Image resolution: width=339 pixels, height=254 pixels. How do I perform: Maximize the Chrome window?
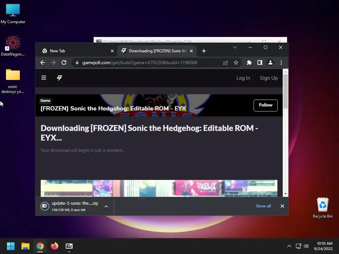[266, 47]
